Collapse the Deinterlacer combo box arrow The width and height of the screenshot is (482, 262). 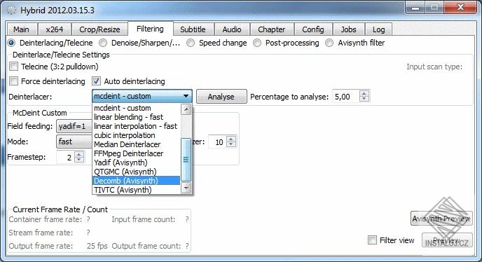pos(186,96)
